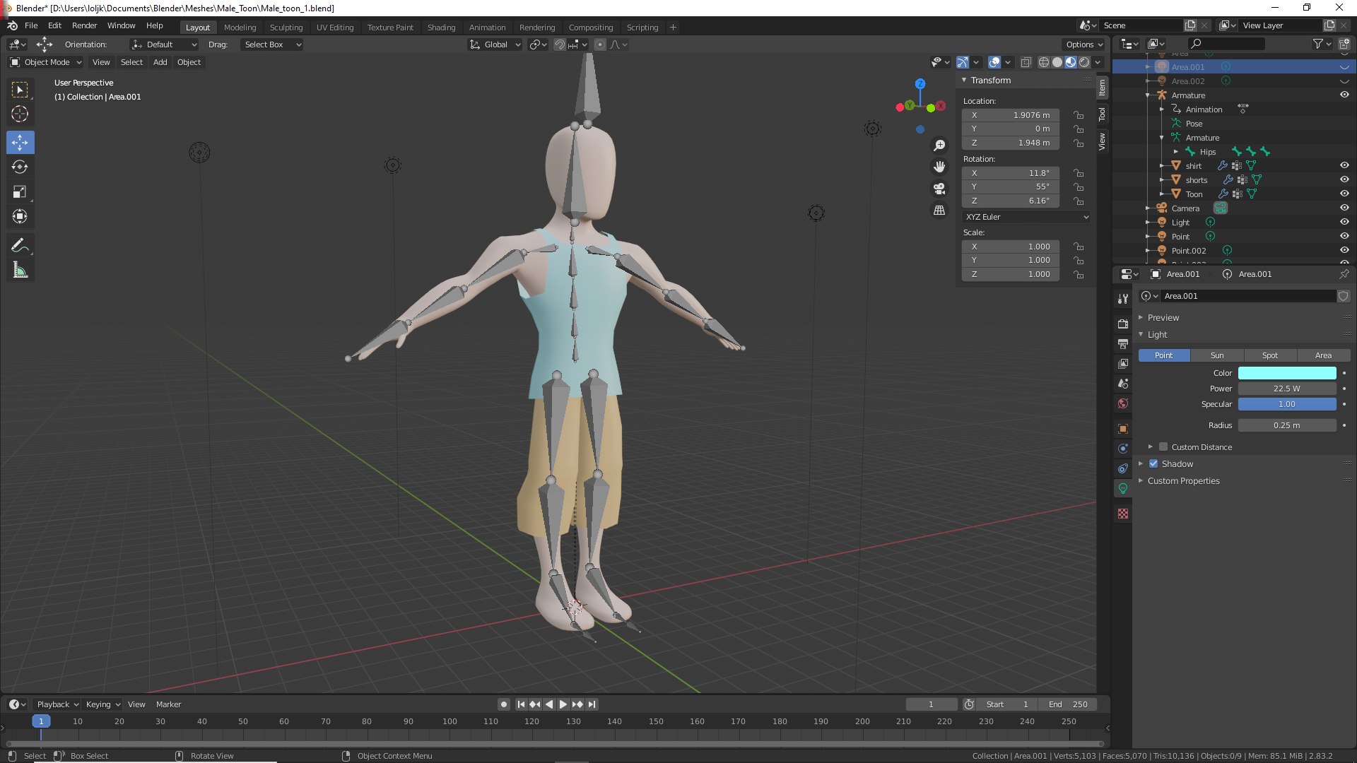Open the Global transform orientation dropdown

[495, 45]
